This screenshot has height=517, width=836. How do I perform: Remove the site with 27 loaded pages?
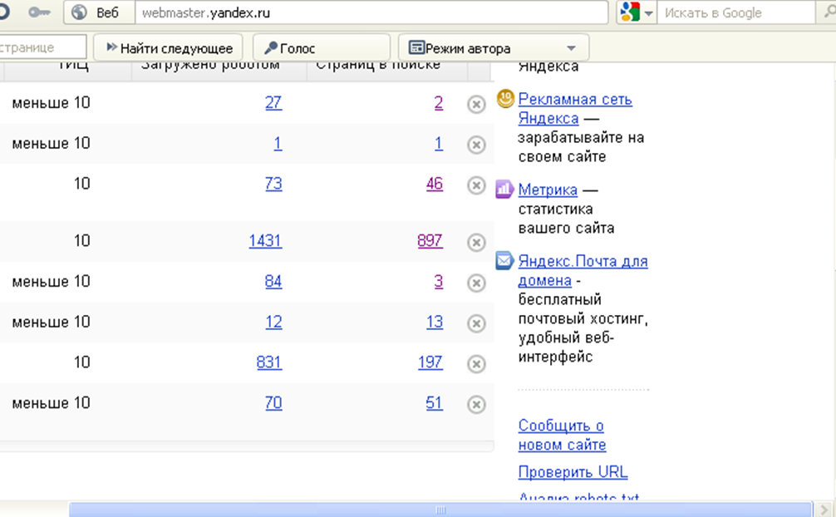click(476, 104)
